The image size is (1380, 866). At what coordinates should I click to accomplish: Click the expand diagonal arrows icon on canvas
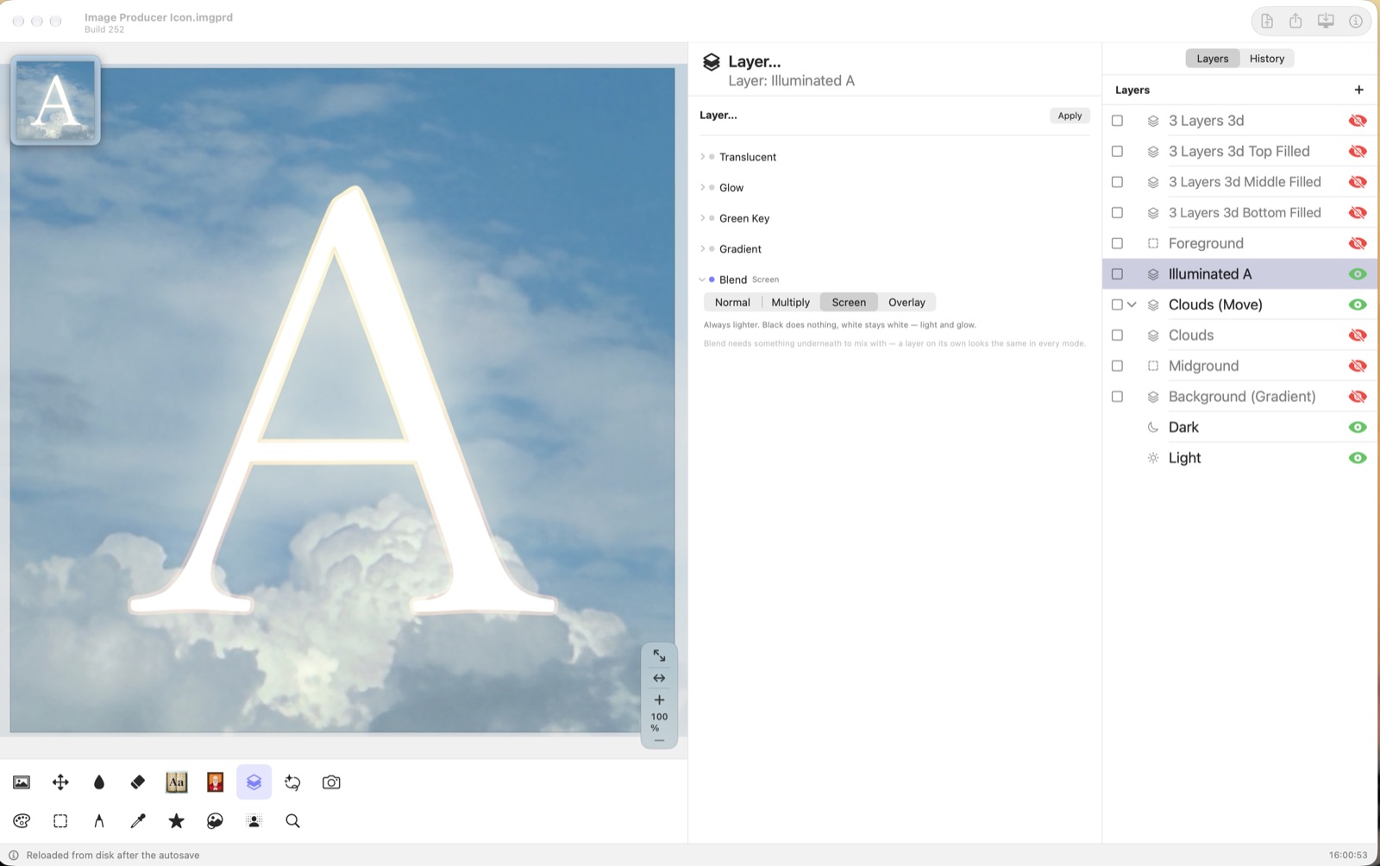(x=659, y=656)
